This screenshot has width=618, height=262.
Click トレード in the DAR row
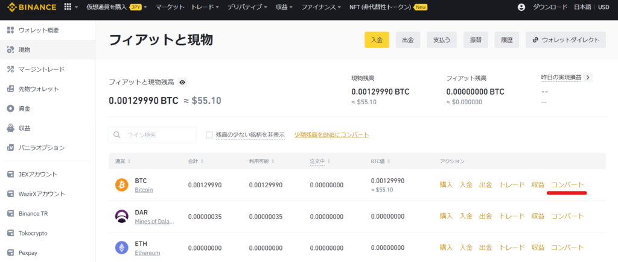click(512, 216)
